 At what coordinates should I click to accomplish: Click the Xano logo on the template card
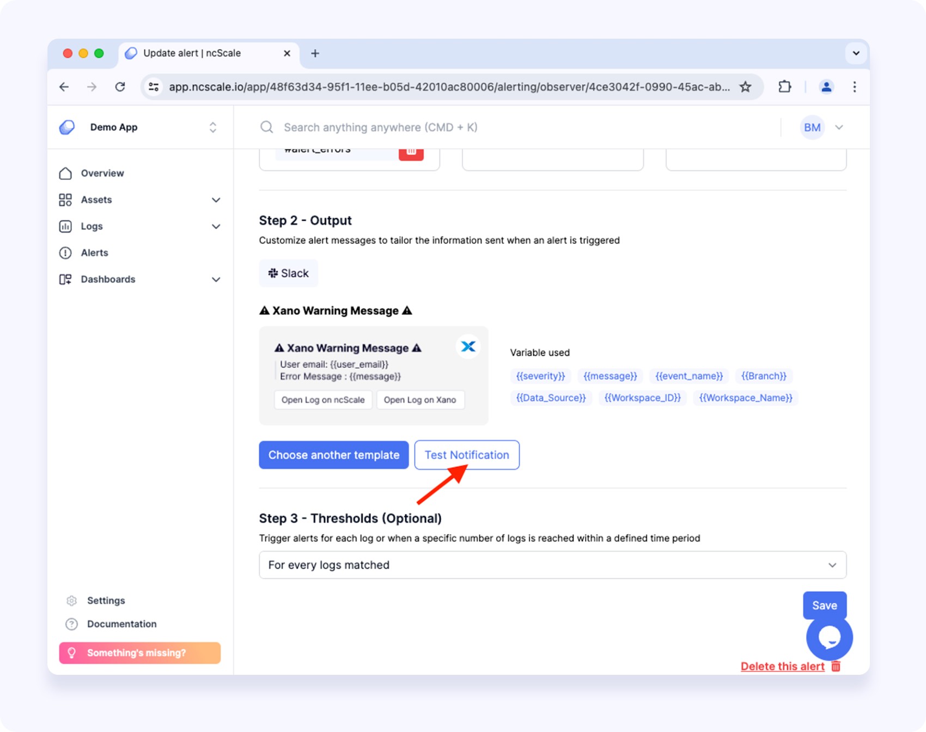468,347
